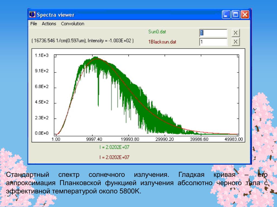Click the scale field for Sun0.dat
Image resolution: width=277 pixels, height=207 pixels.
[x=213, y=33]
